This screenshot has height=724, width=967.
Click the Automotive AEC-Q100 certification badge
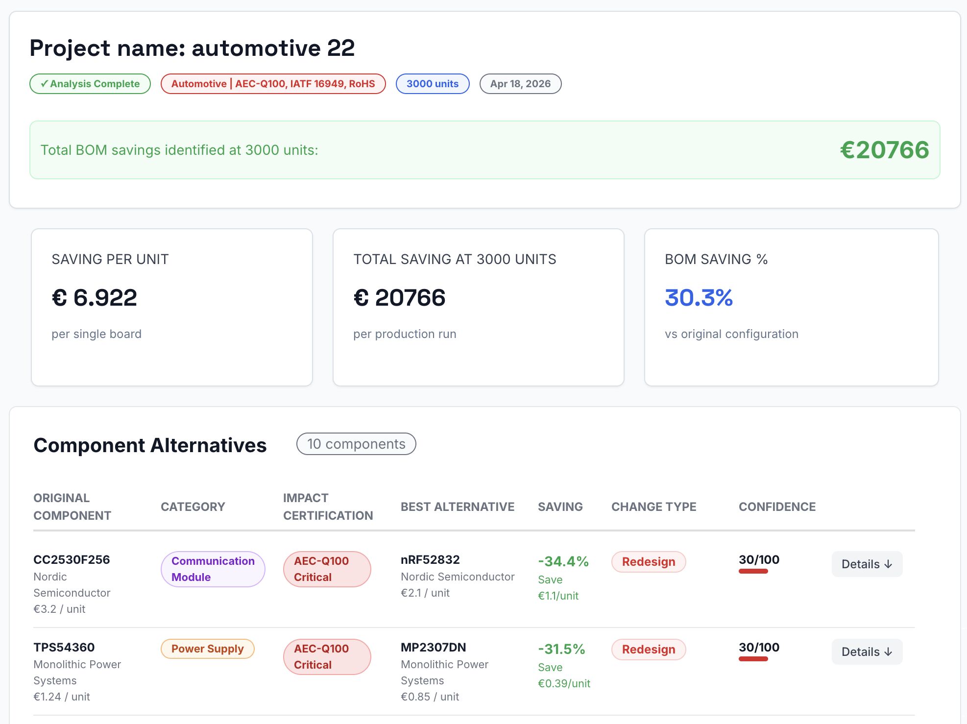click(273, 84)
